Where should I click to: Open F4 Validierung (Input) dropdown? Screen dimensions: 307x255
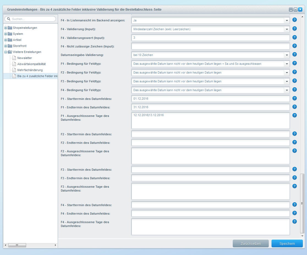[287, 29]
